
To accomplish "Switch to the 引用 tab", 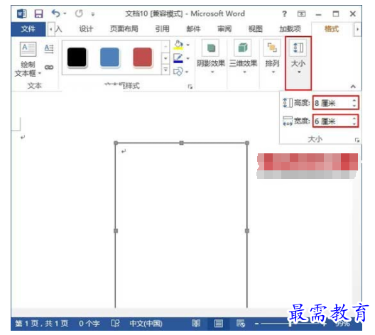I will click(x=162, y=29).
